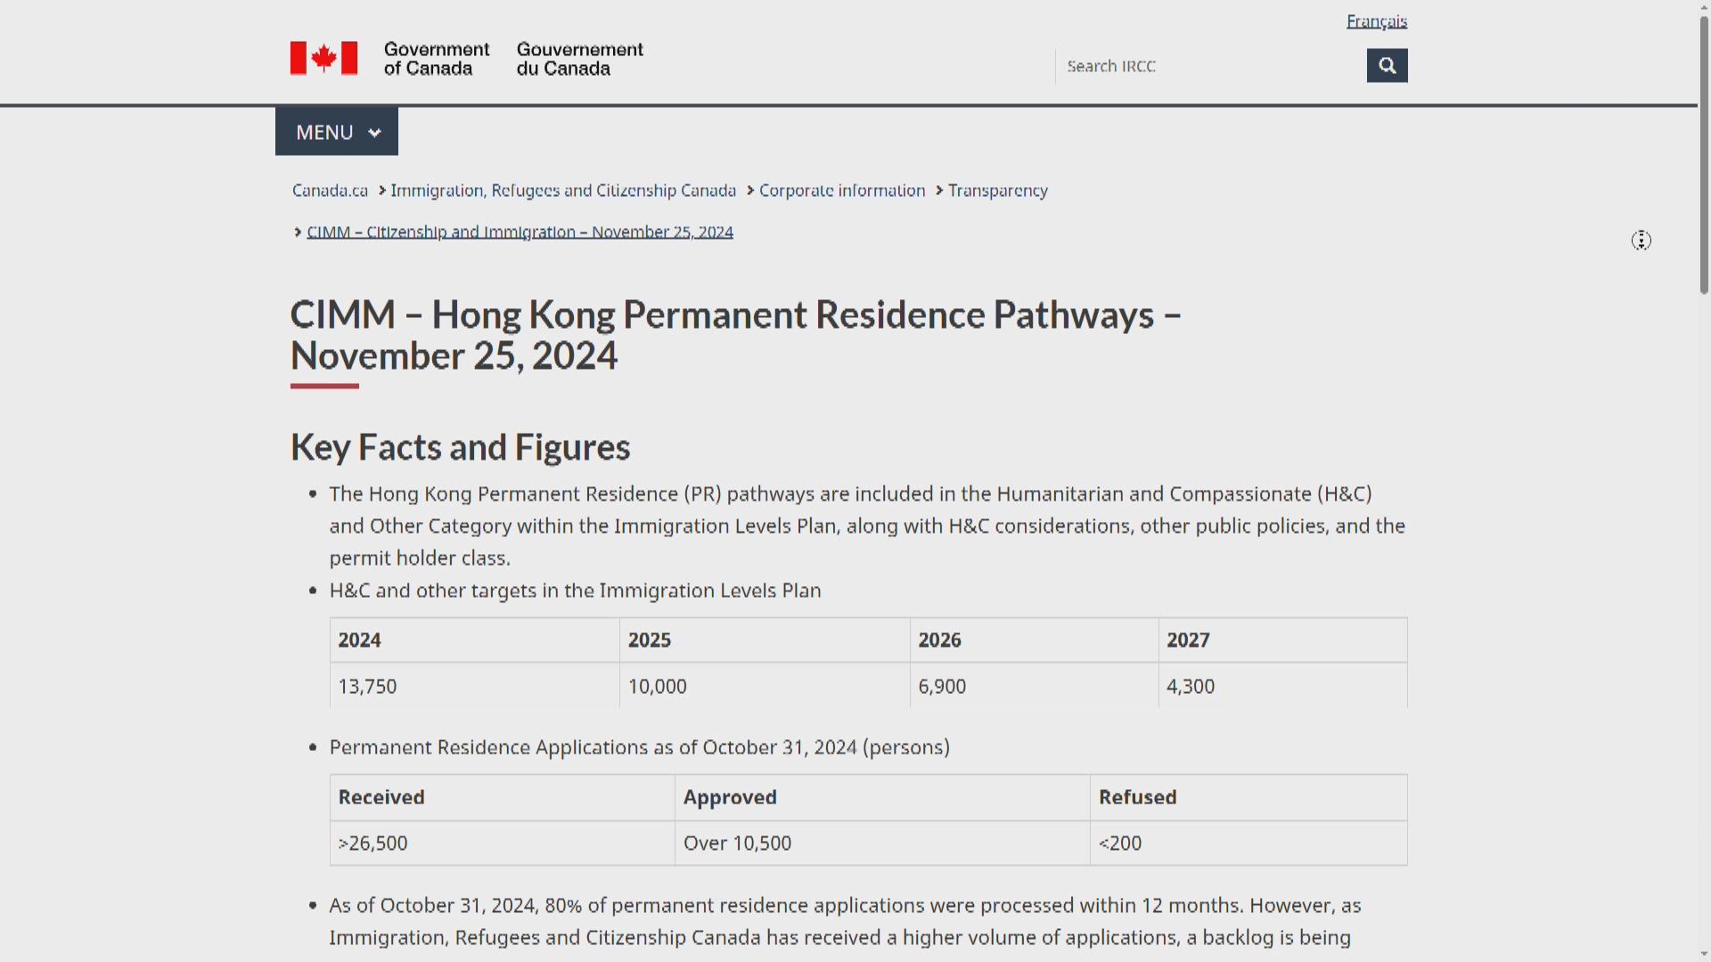Click chevron before Corporate information breadcrumb
The width and height of the screenshot is (1711, 962).
pyautogui.click(x=750, y=191)
